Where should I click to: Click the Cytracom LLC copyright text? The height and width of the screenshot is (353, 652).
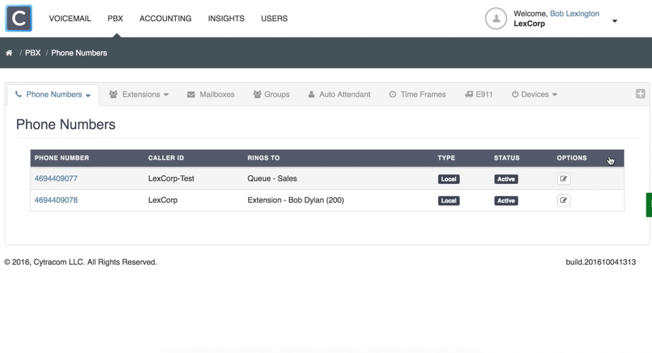click(81, 262)
